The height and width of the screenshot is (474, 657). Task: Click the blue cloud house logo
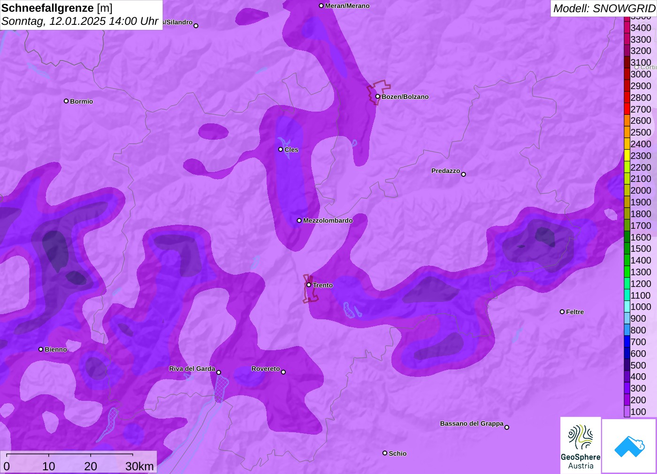pyautogui.click(x=629, y=446)
